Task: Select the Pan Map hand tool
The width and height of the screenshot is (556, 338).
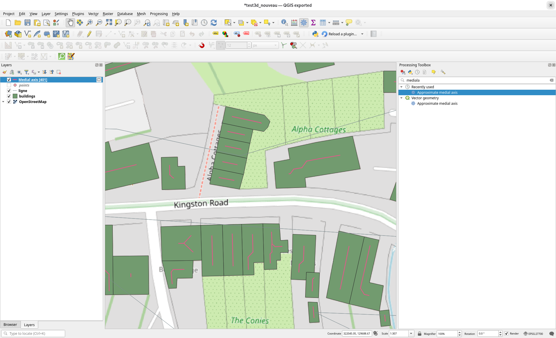Action: point(70,23)
